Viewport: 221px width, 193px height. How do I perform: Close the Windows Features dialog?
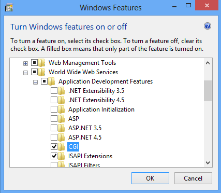point(207,5)
